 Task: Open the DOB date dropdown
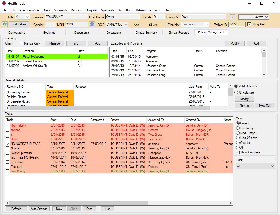[x=126, y=25]
